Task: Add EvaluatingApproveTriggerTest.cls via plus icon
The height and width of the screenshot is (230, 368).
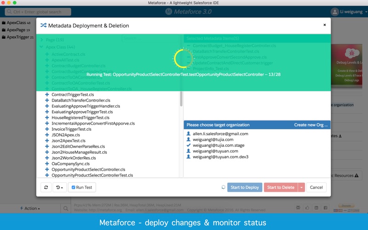Action: click(47, 112)
